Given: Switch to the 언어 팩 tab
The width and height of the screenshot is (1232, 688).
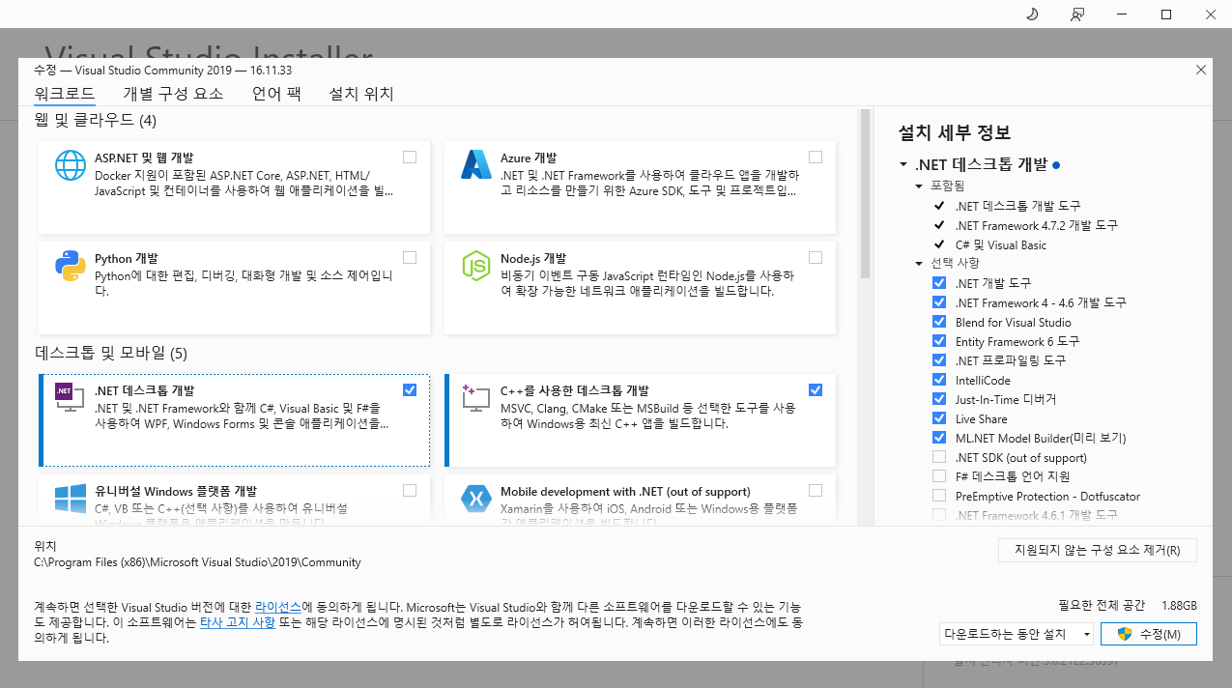Looking at the screenshot, I should pyautogui.click(x=276, y=94).
